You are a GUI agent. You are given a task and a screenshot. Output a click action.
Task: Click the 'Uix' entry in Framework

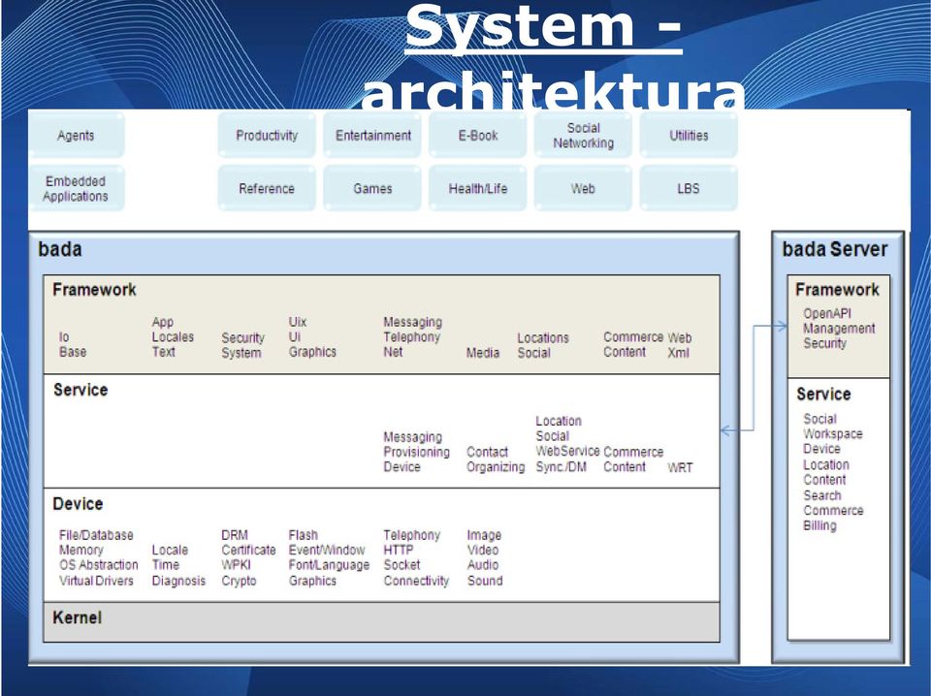[298, 322]
